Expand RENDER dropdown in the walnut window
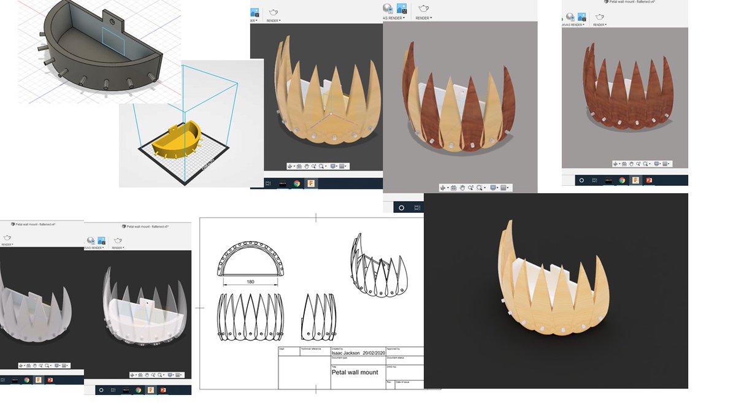Screen dimensions: 736x414 600,25
